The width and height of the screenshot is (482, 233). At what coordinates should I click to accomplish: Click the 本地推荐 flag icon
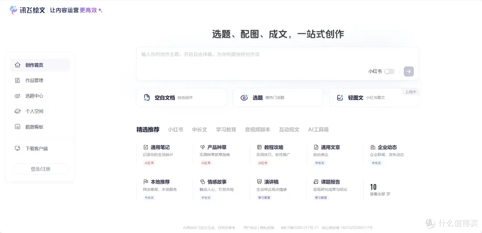pos(145,182)
